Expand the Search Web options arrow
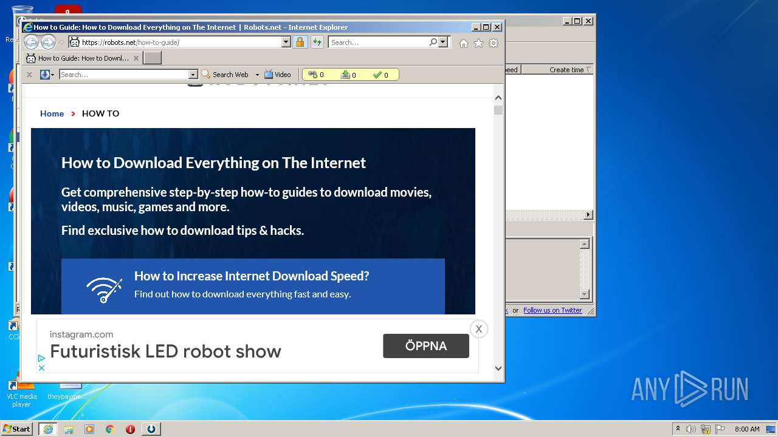This screenshot has width=778, height=437. (x=257, y=75)
